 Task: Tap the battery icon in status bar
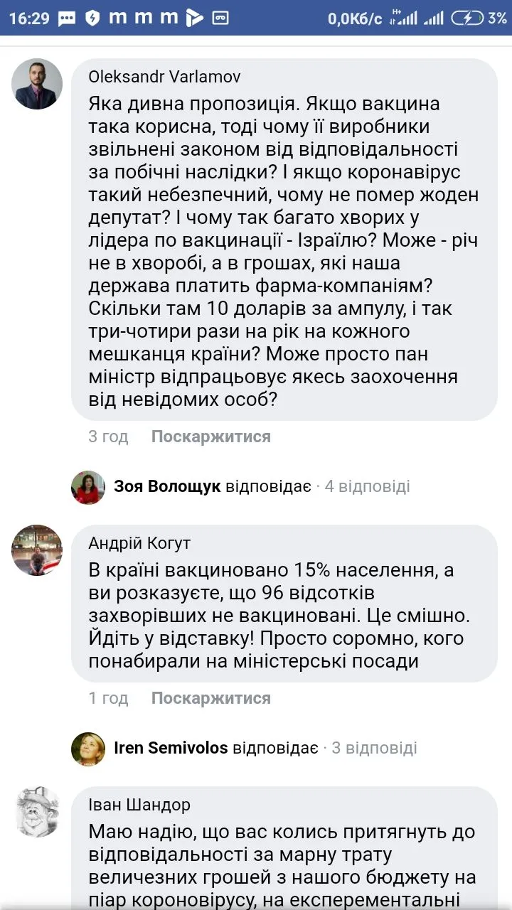click(x=468, y=18)
